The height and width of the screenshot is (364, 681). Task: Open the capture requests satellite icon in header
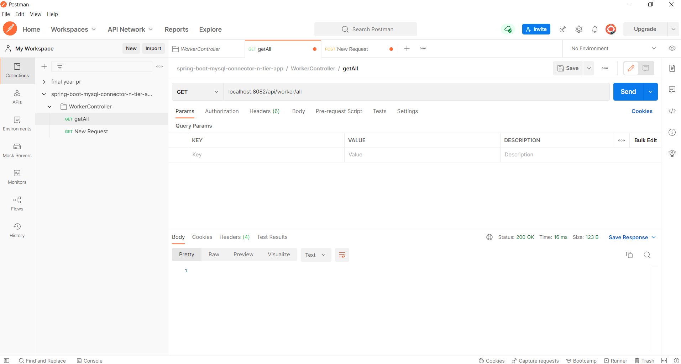coord(563,29)
